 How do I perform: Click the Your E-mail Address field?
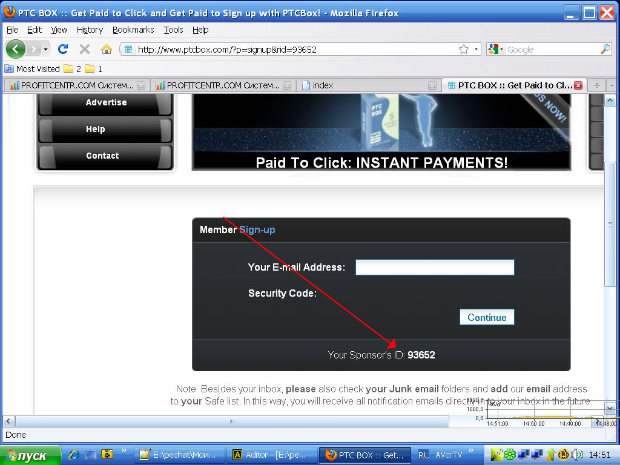[435, 267]
